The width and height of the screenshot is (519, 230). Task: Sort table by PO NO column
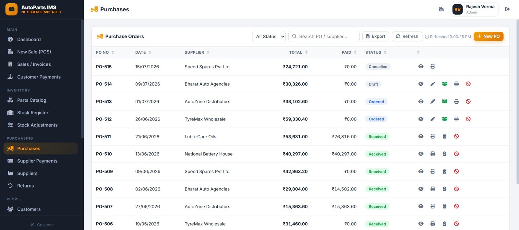[105, 52]
